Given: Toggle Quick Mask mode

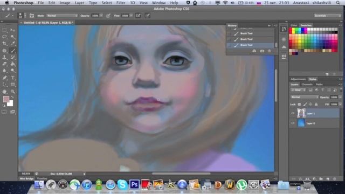Looking at the screenshot, I should click(x=4, y=112).
